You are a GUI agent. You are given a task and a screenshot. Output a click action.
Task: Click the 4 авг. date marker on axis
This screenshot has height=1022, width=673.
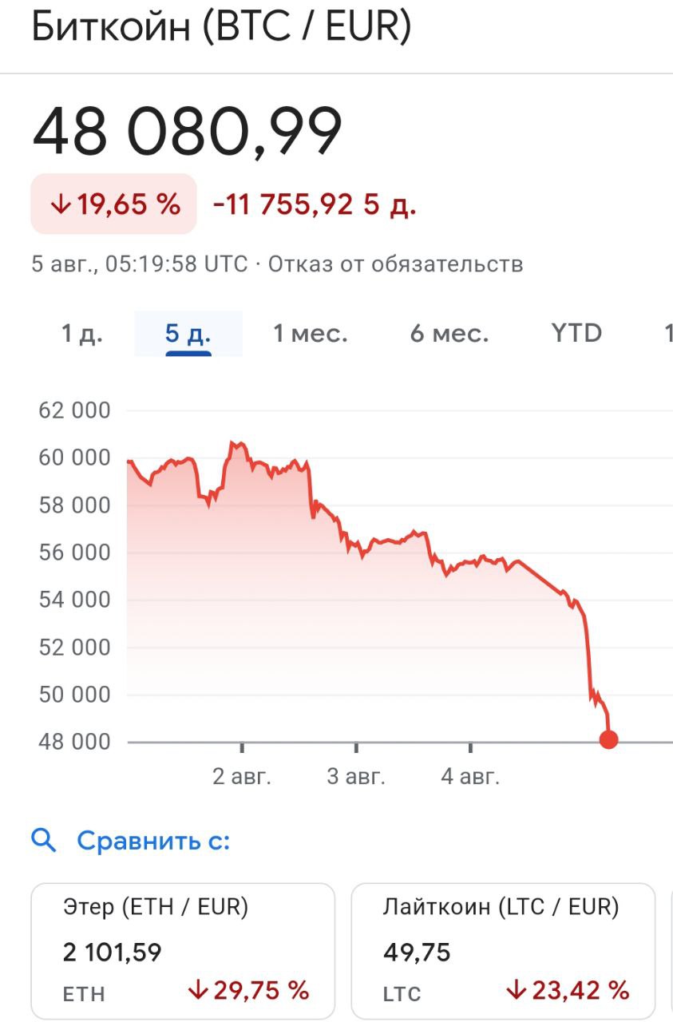(x=470, y=777)
